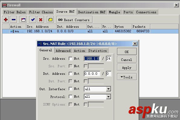
Task: Click Src. Address IP input field
Action: [x=92, y=59]
